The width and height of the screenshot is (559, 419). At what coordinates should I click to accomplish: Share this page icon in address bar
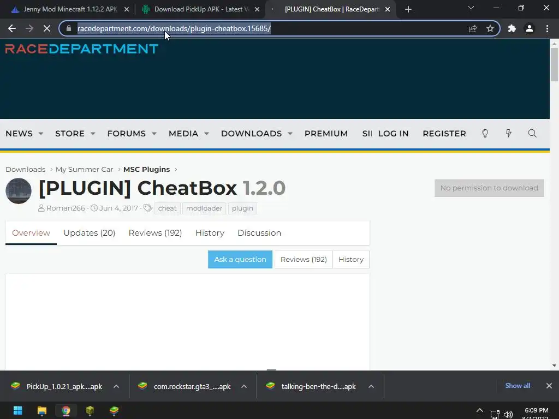[473, 28]
